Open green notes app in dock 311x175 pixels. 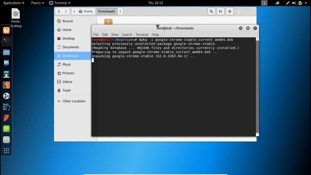[6, 129]
